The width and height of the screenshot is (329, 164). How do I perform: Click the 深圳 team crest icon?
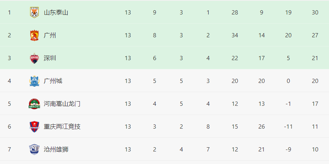coord(34,58)
